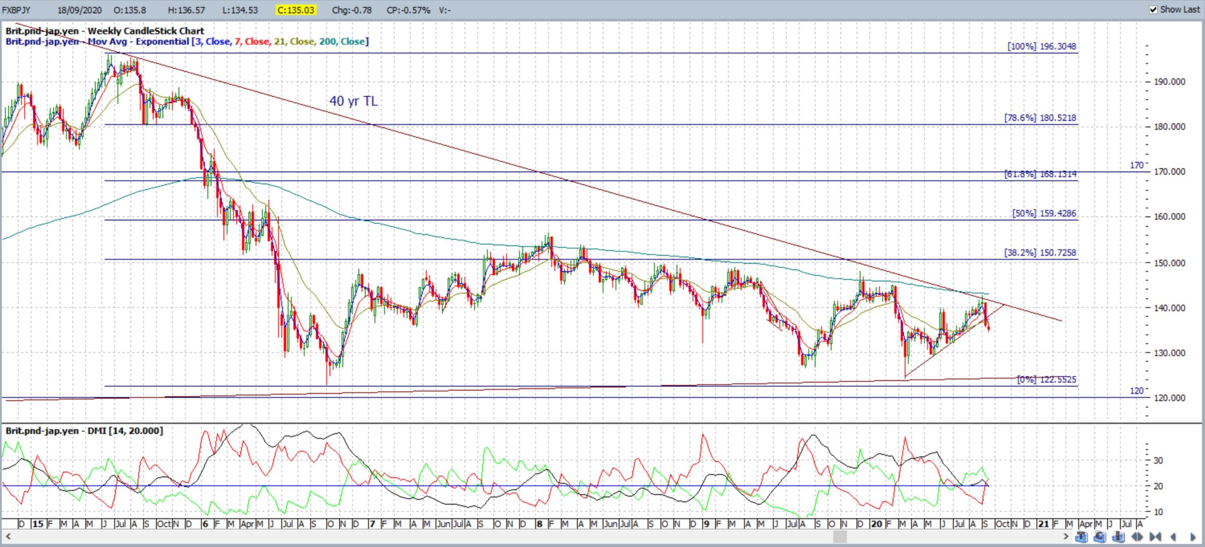
Task: Click the high value H:136.57
Action: (186, 10)
